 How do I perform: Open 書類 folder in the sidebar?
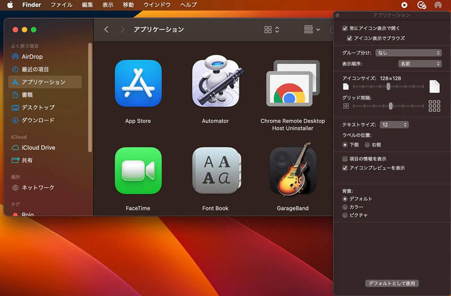pyautogui.click(x=45, y=95)
